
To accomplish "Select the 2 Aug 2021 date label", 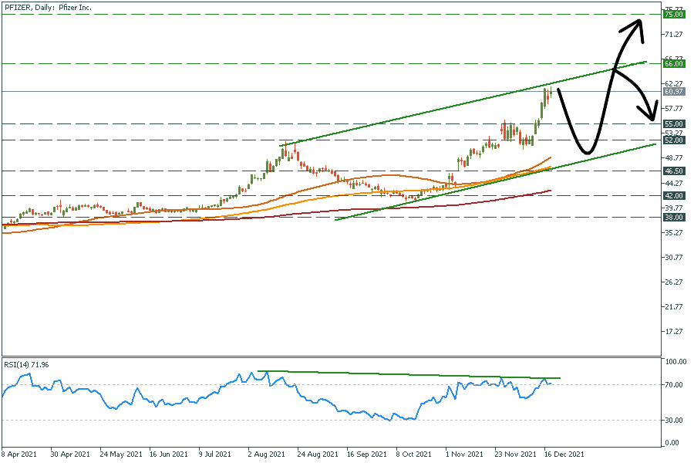I will [268, 455].
